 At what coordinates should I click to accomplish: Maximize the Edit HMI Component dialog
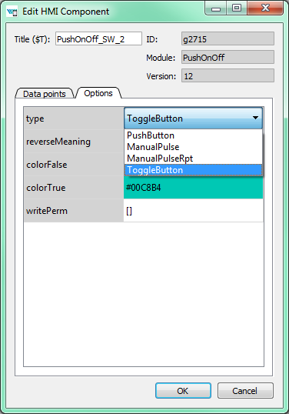coord(237,8)
